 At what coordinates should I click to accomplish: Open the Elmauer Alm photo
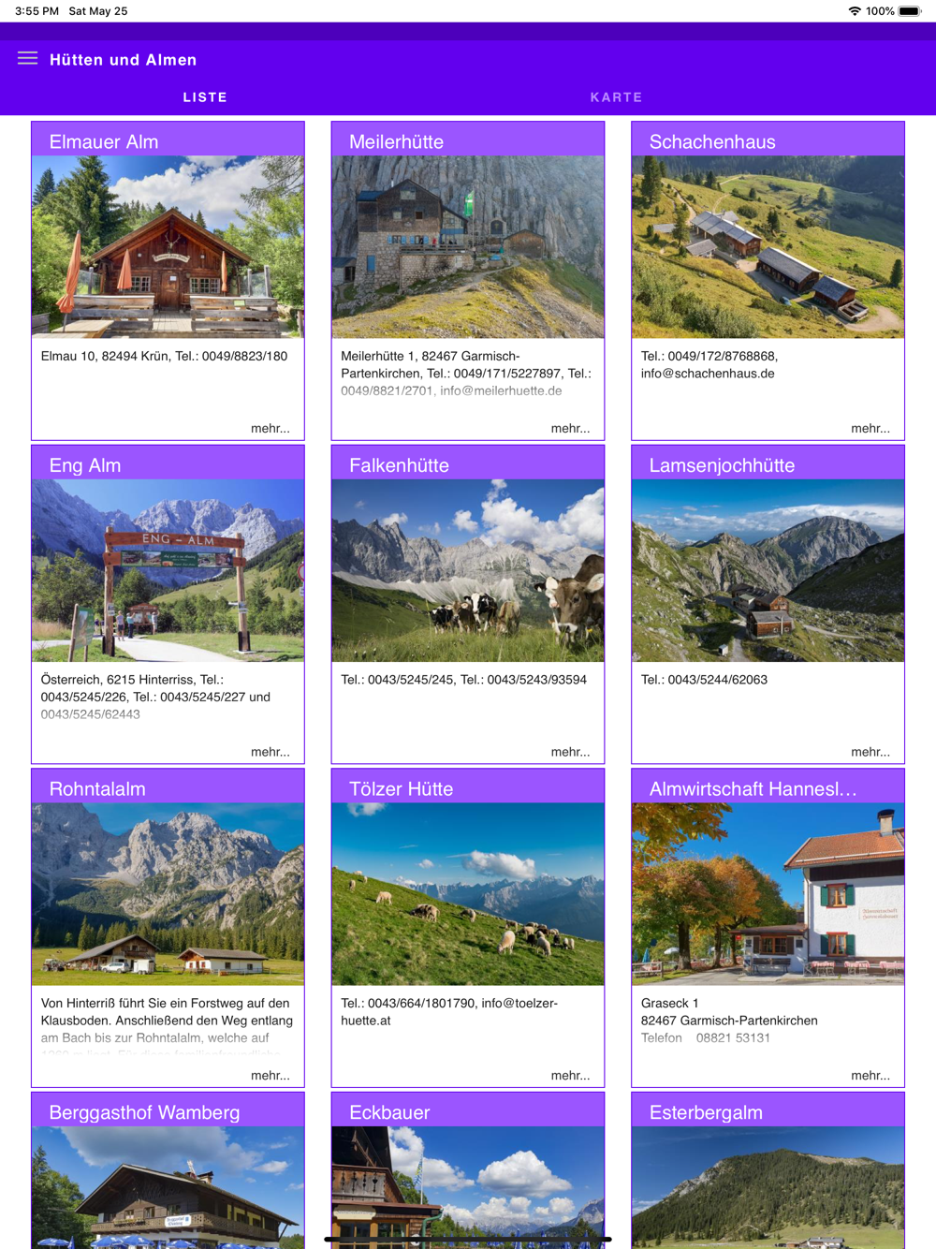point(168,247)
